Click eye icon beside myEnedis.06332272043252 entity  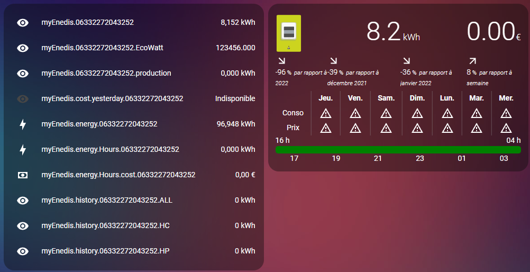click(23, 23)
